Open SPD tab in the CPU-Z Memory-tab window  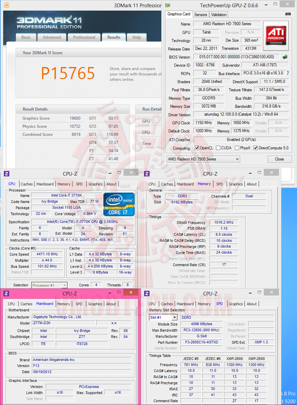click(219, 184)
